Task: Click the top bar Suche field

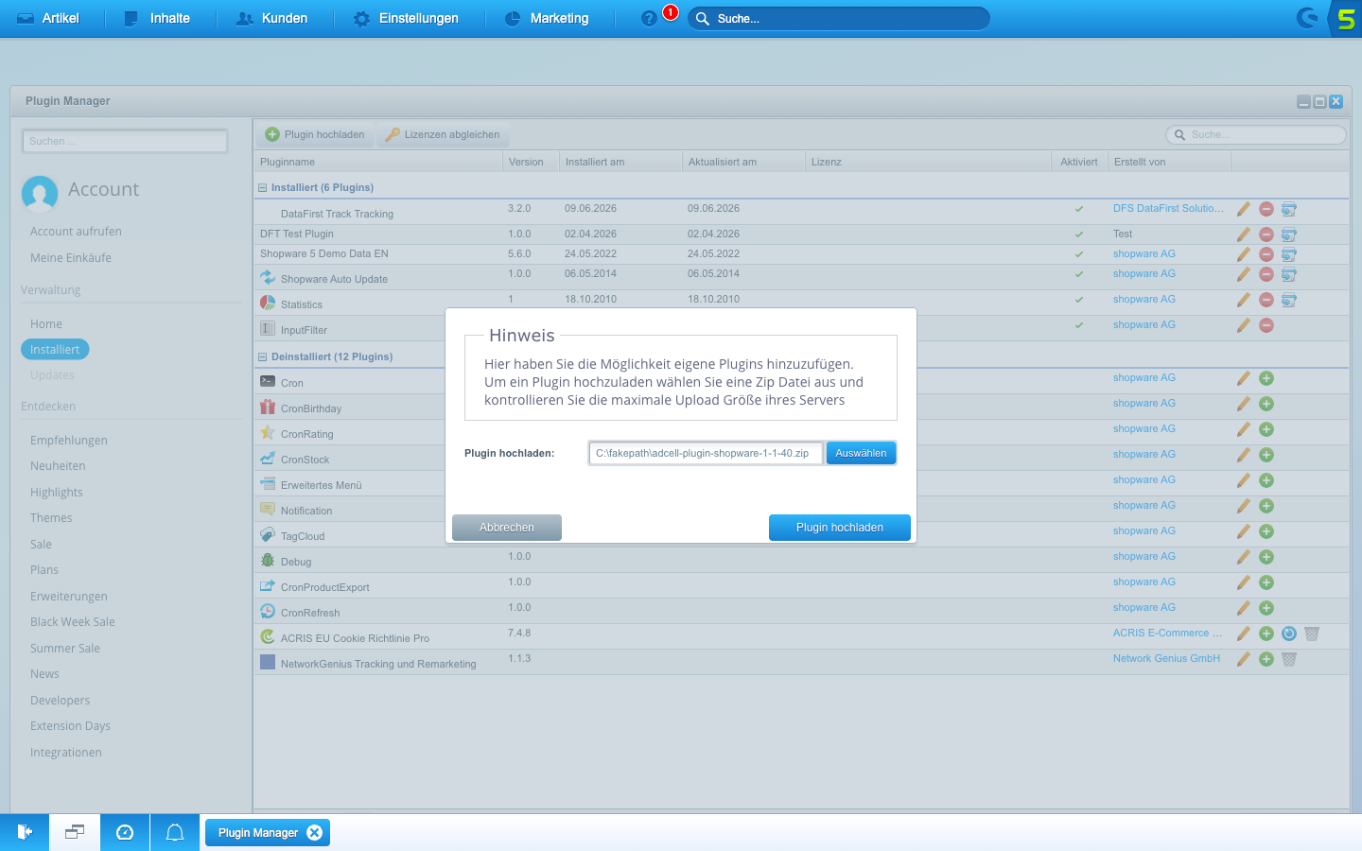Action: [x=839, y=19]
